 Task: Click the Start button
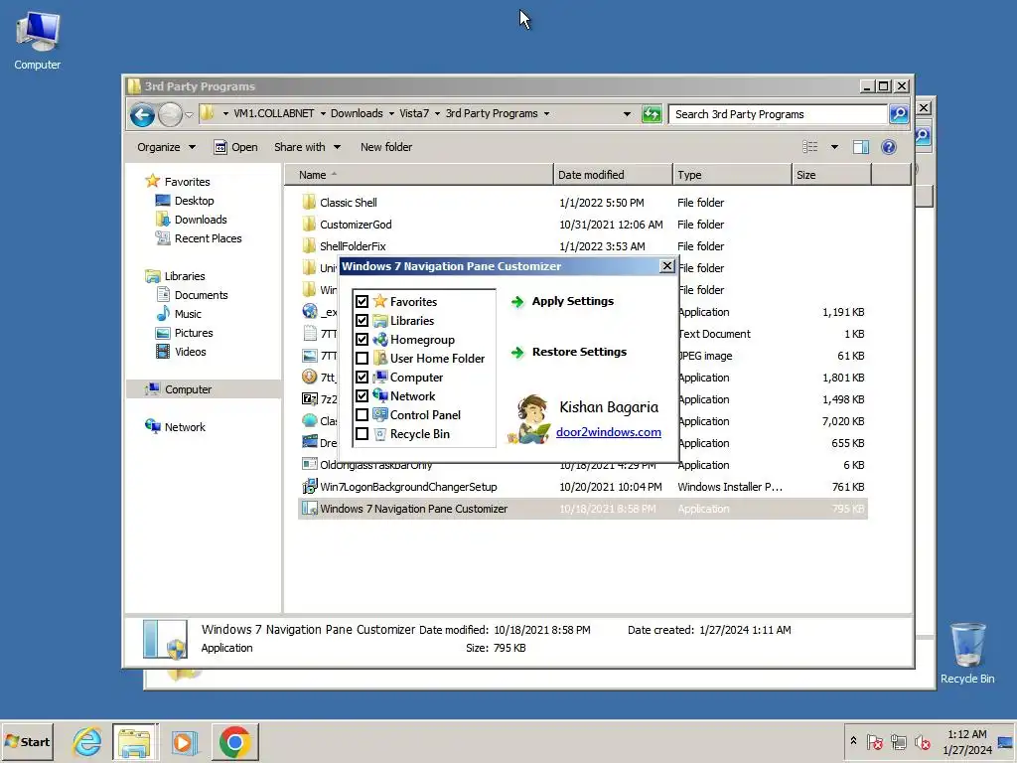tap(27, 741)
